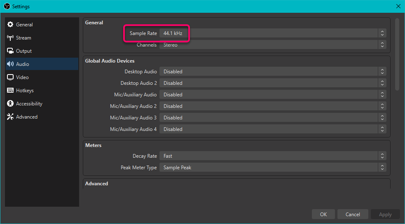This screenshot has width=405, height=224.
Task: Open the Sample Rate dropdown
Action: coord(272,33)
